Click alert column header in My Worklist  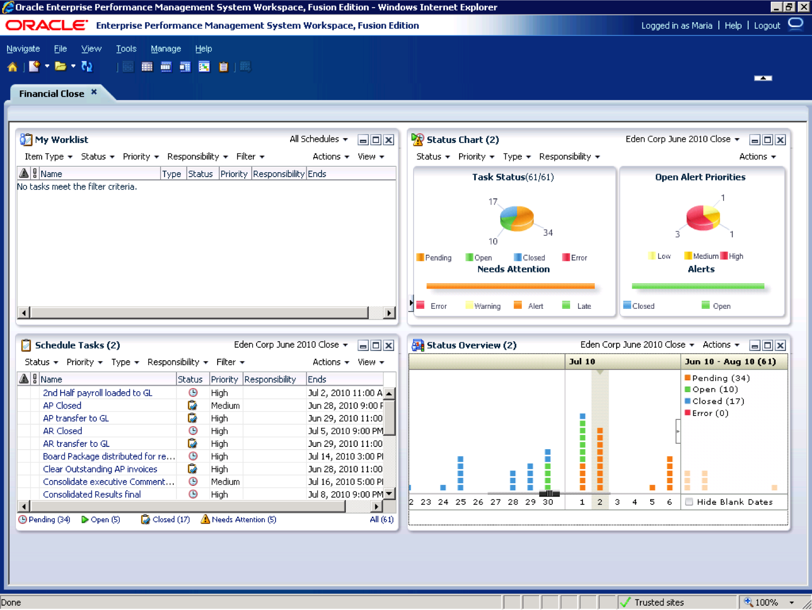24,173
